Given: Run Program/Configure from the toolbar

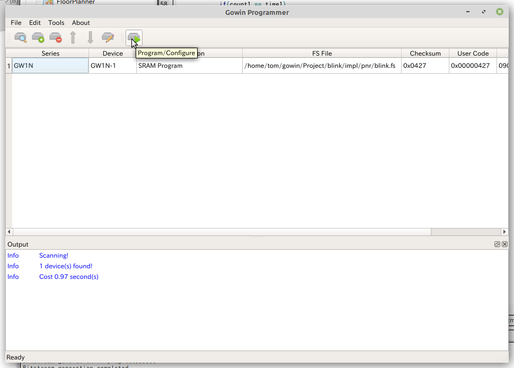Looking at the screenshot, I should click(x=134, y=38).
